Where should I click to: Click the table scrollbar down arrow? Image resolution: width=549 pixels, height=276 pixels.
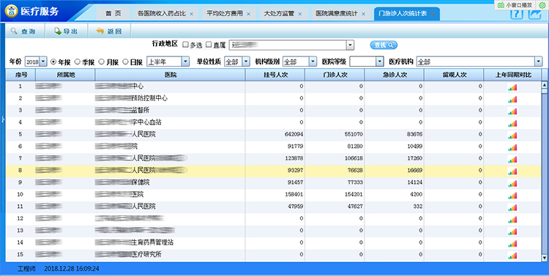pyautogui.click(x=545, y=258)
